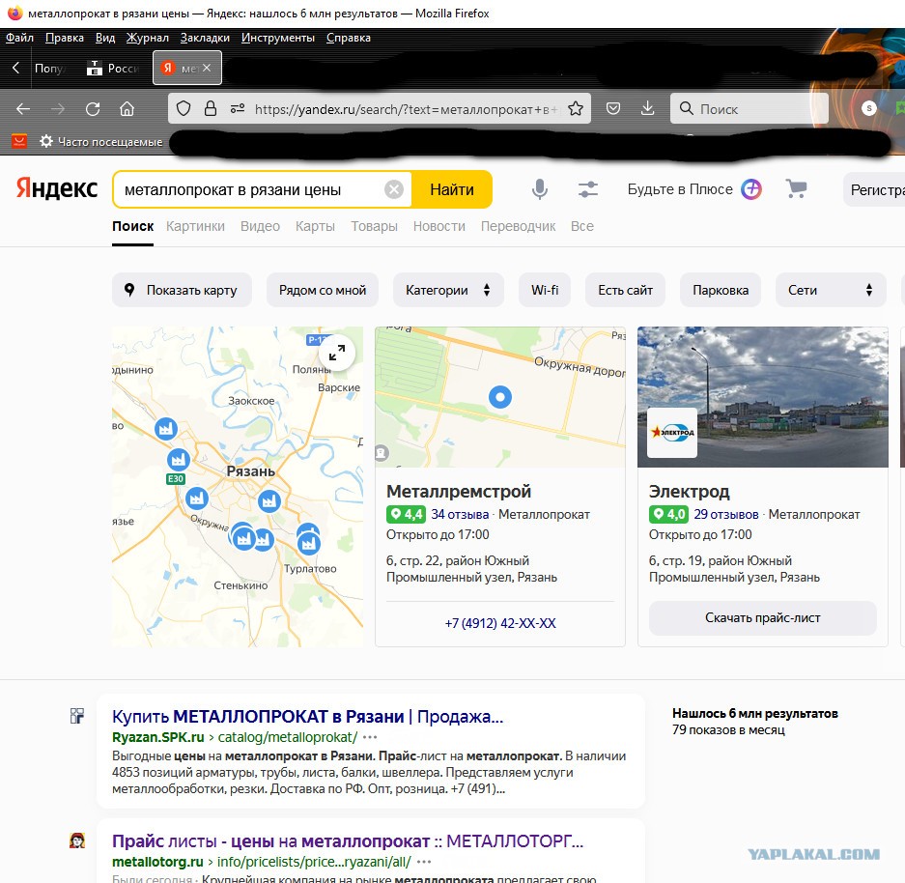Open the Журнал menu
Image resolution: width=905 pixels, height=883 pixels.
[148, 38]
